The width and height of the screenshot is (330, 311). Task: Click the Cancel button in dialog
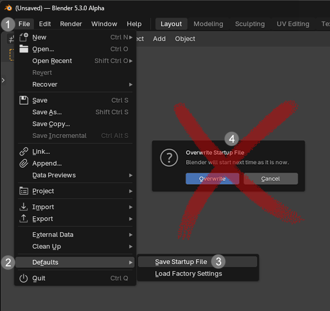click(x=271, y=179)
